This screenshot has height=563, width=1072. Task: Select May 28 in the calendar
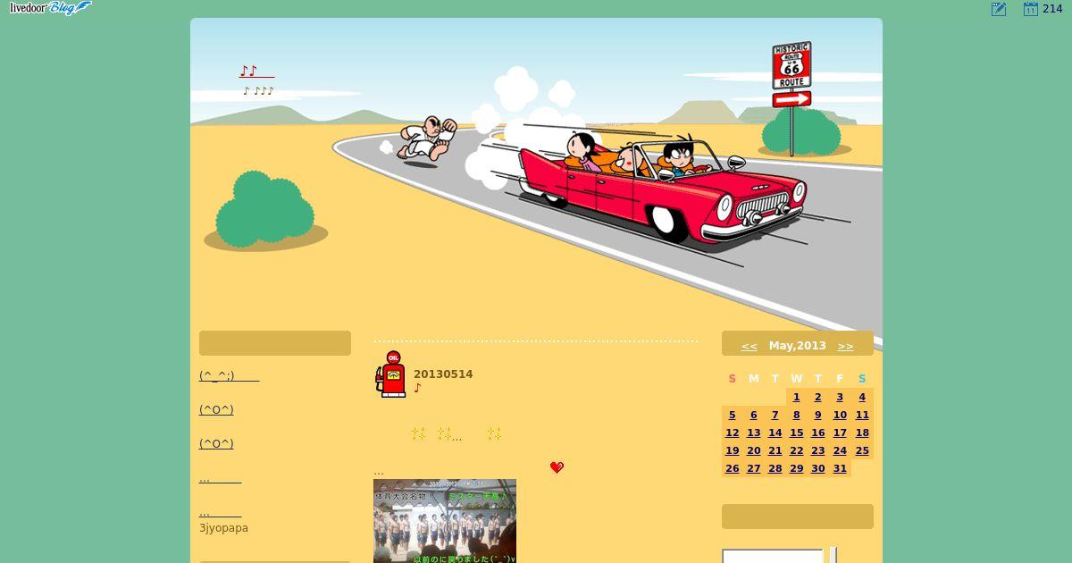tap(775, 468)
